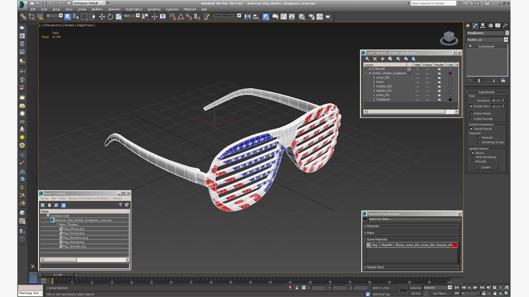Click the Mirror tool icon

pos(247,17)
